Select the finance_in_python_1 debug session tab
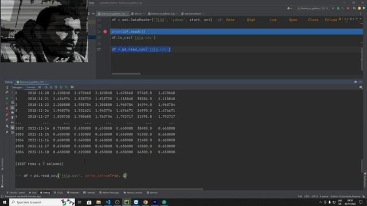367x206 pixels. pyautogui.click(x=31, y=82)
